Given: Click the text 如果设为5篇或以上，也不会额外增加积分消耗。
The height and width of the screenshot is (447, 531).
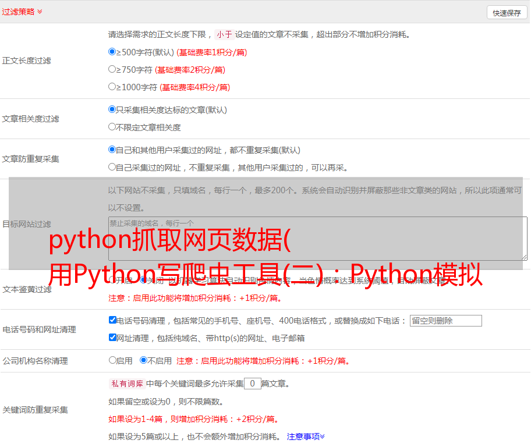Looking at the screenshot, I should pyautogui.click(x=194, y=437).
